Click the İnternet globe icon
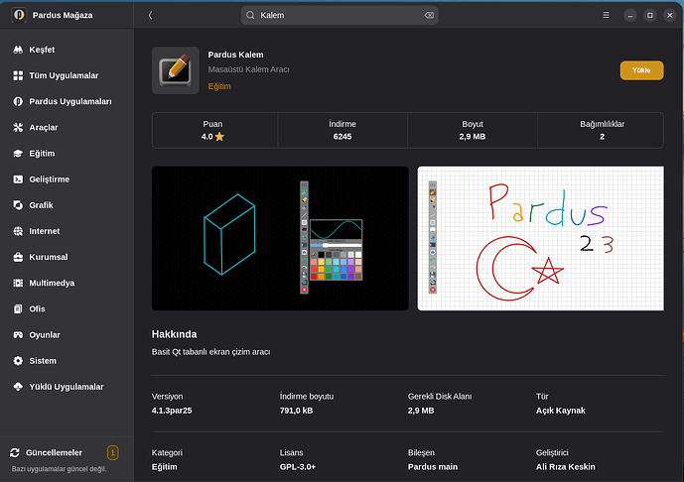This screenshot has width=684, height=482. pyautogui.click(x=18, y=231)
